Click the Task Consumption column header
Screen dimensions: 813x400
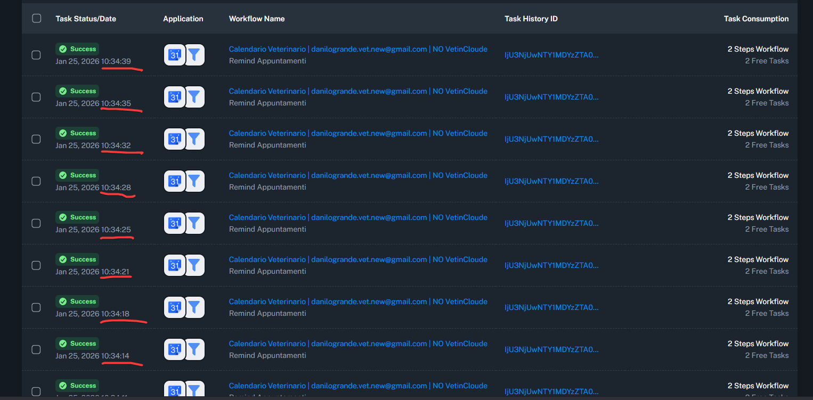pyautogui.click(x=755, y=19)
